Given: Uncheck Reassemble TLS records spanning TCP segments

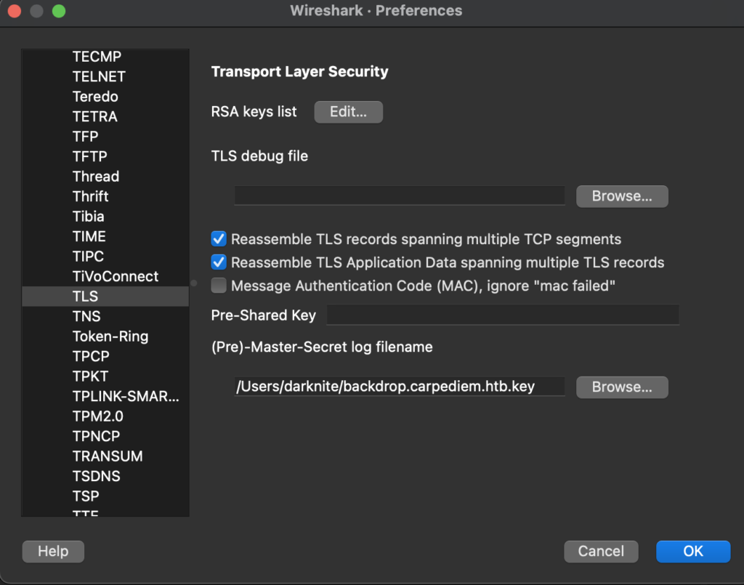Looking at the screenshot, I should [x=219, y=239].
